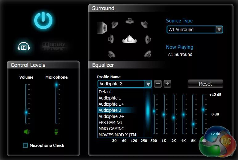
Task: Click the '30' frequency label
Action: 114,141
